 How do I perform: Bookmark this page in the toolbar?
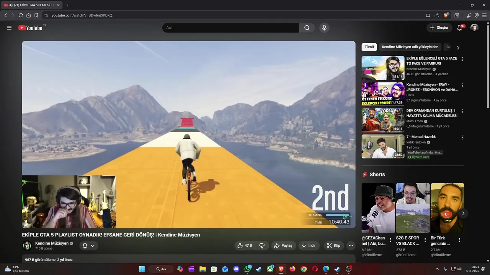click(36, 15)
